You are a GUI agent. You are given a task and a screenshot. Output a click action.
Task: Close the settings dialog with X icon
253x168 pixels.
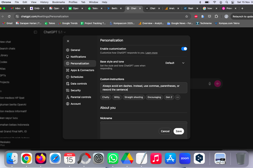point(68,41)
